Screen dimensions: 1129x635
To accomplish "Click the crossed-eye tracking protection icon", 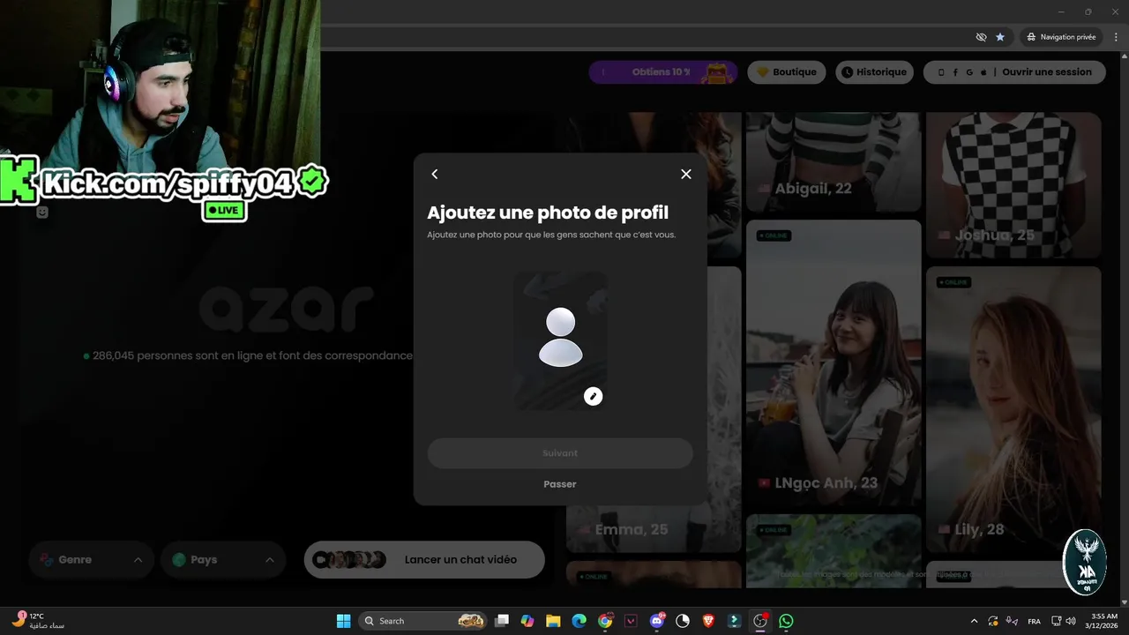I will point(981,37).
